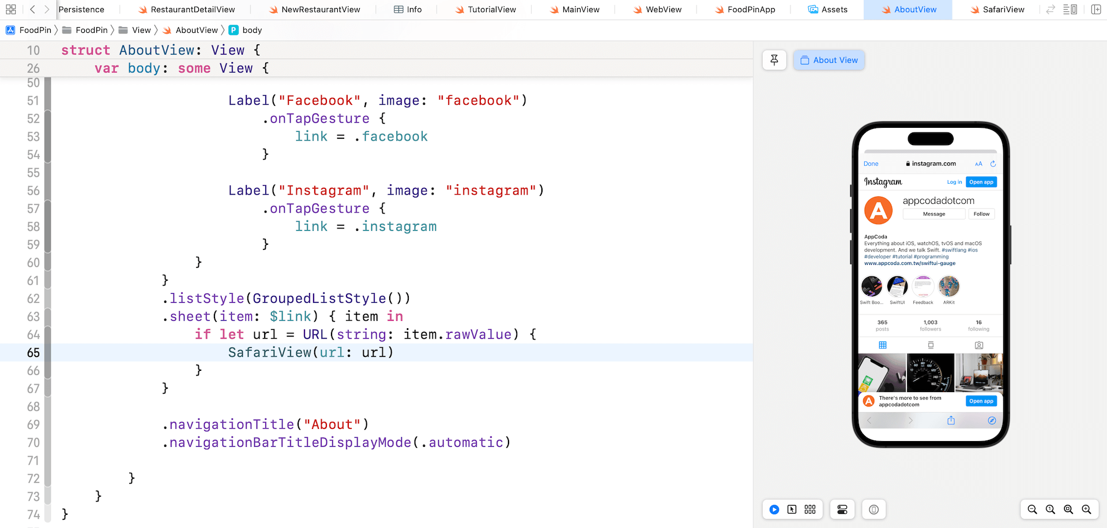Select the About View preview button
This screenshot has width=1107, height=528.
click(x=829, y=60)
